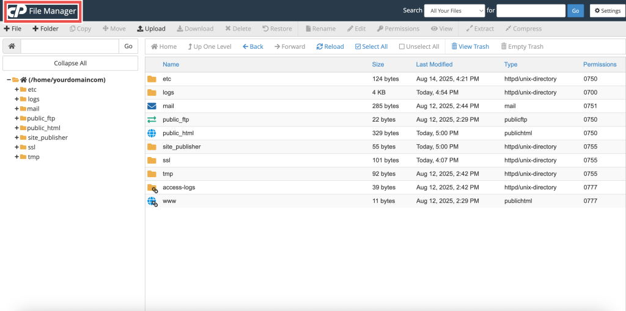Viewport: 626px width, 311px height.
Task: Click the Download toolbar button
Action: tap(195, 29)
